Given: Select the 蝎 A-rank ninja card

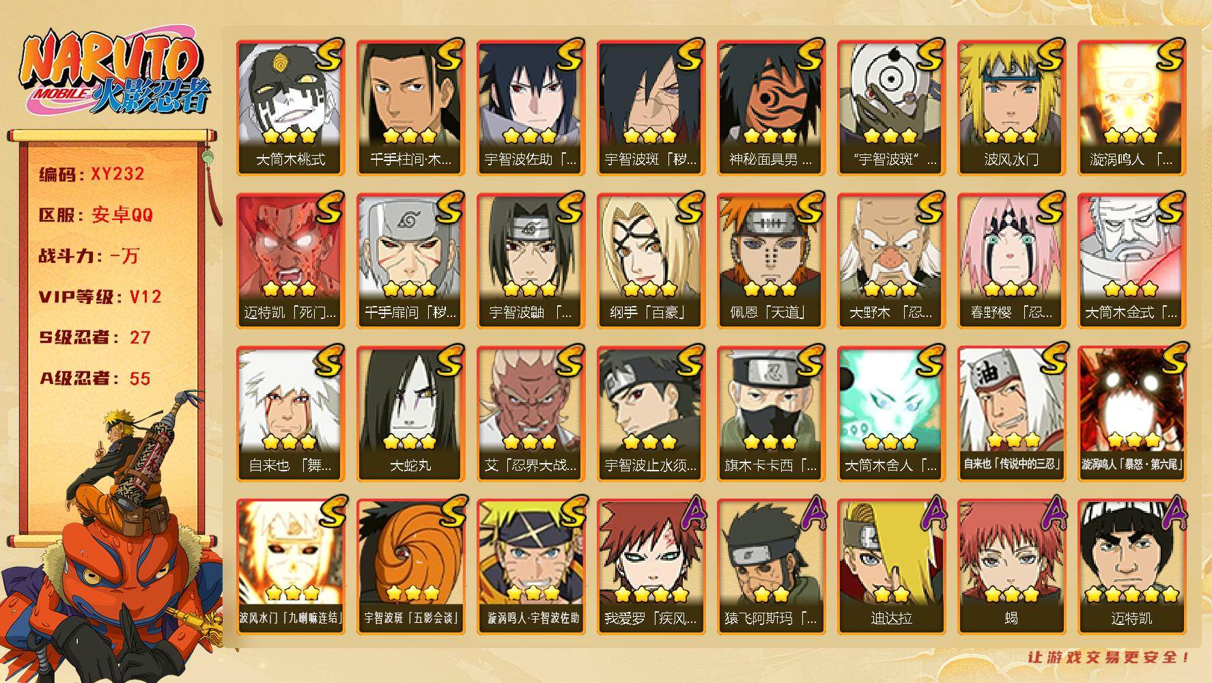Looking at the screenshot, I should point(1011,567).
